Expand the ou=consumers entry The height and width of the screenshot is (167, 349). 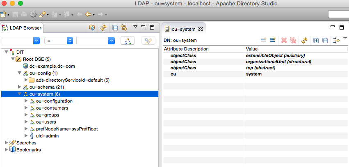coord(26,108)
